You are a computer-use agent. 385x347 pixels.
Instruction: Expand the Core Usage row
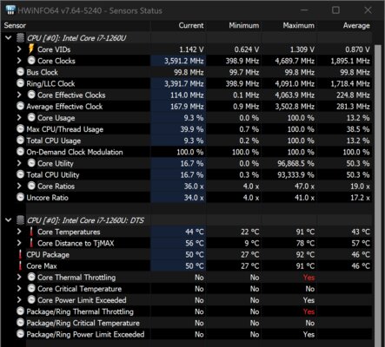point(19,117)
